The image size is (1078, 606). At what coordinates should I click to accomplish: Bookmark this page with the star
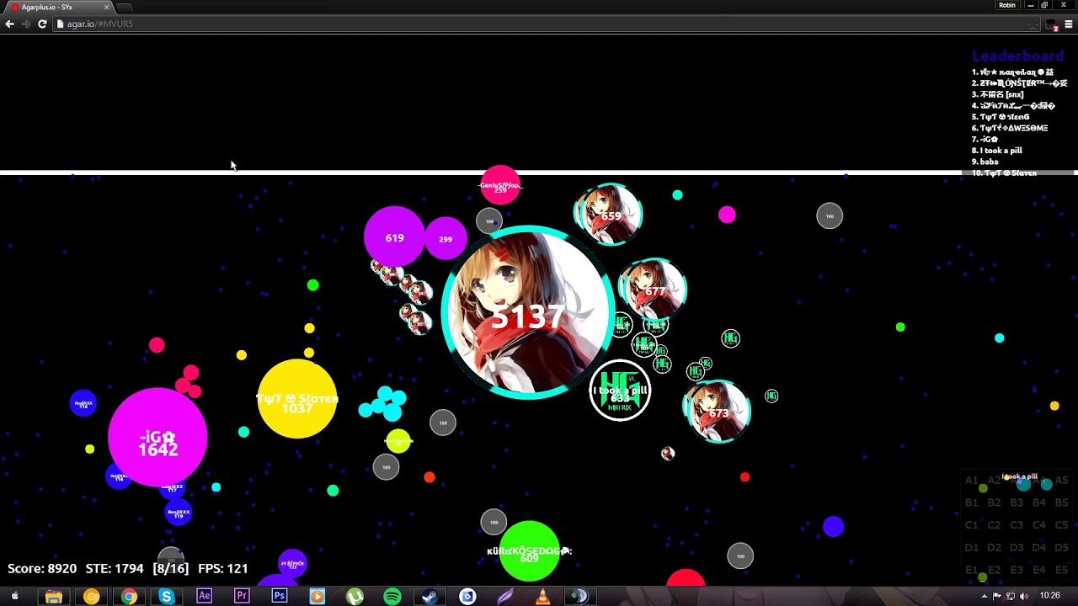tap(1033, 24)
